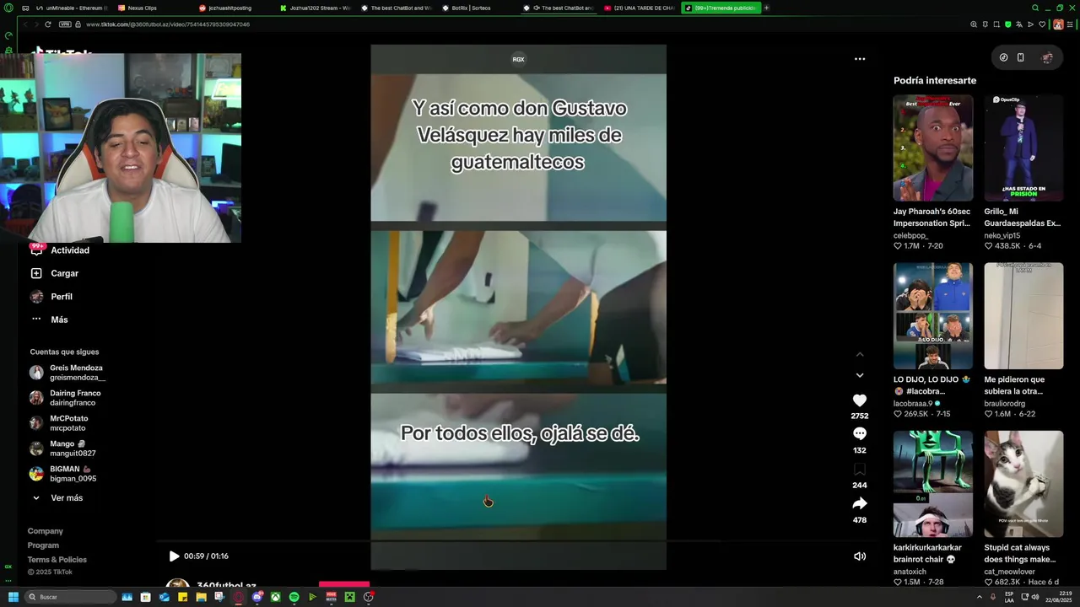Click the translate icon in browser toolbar
This screenshot has width=1080, height=607.
(1019, 24)
